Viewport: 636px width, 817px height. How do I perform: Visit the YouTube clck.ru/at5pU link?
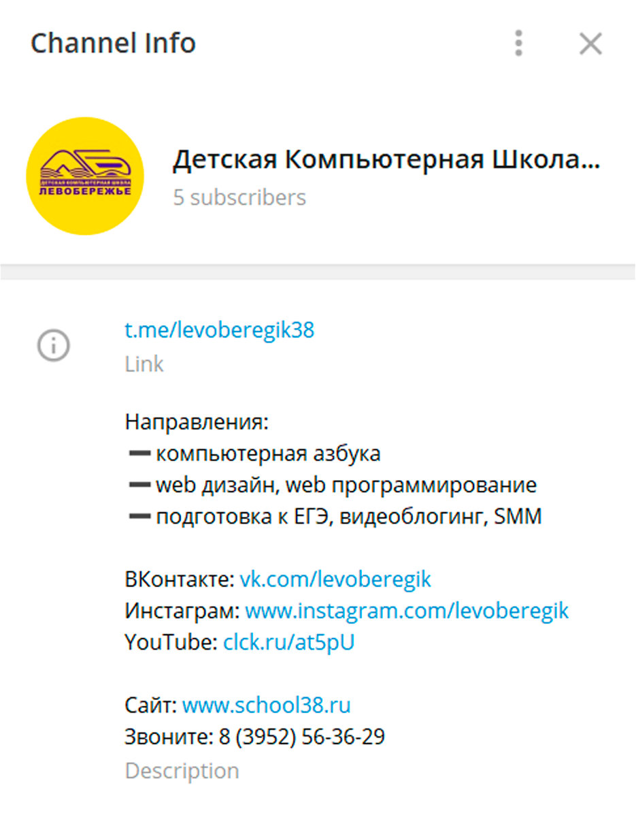pos(289,642)
